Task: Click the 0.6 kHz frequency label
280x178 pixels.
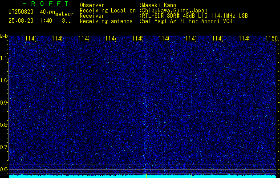Action: (4, 169)
